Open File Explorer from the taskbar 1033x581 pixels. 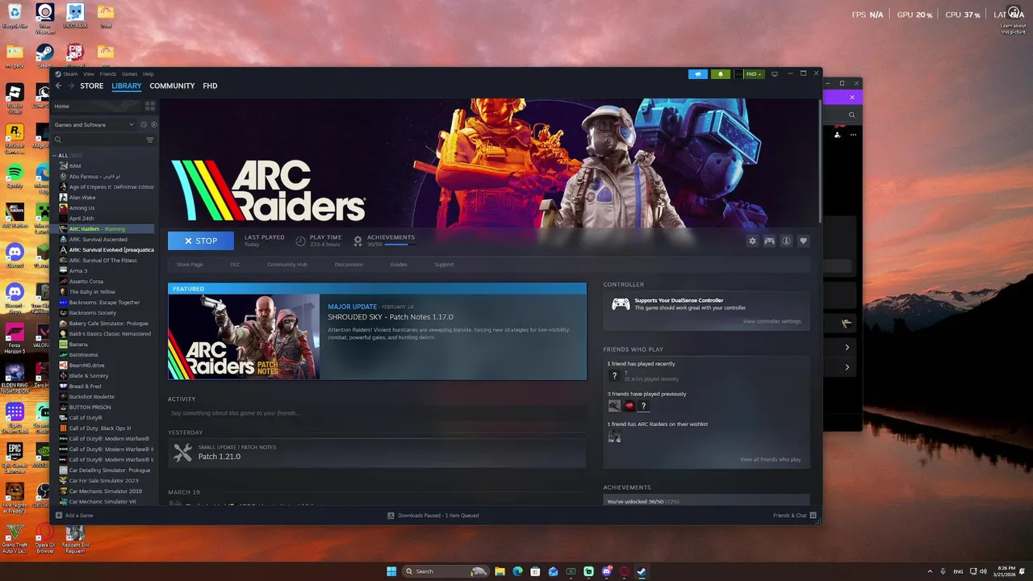500,571
